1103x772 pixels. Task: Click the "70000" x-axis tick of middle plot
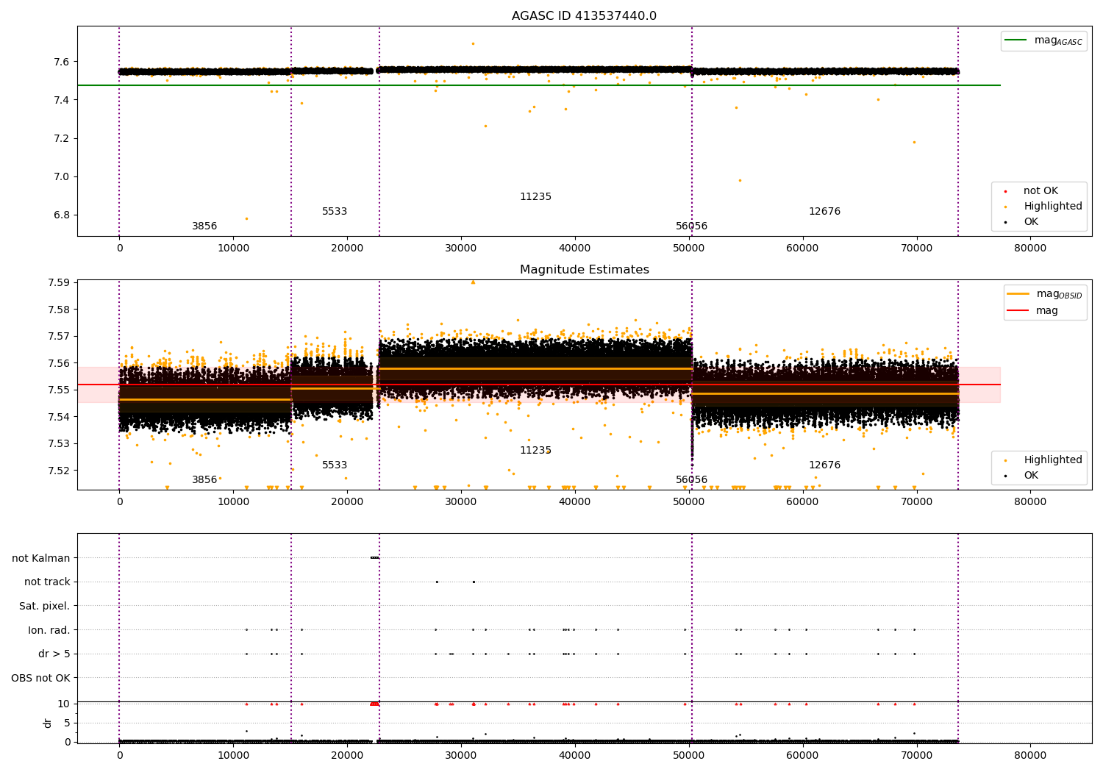tap(916, 502)
